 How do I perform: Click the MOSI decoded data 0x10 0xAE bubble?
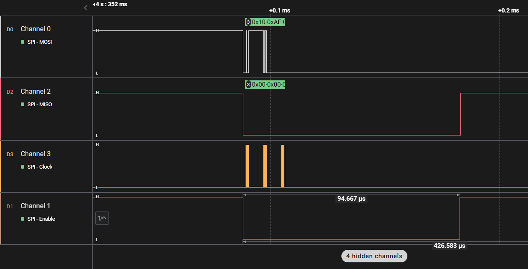(268, 22)
